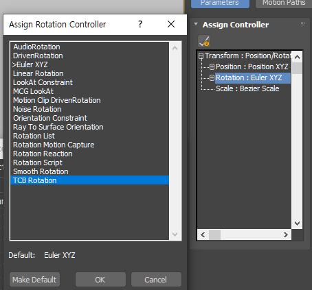Click track tree vertical scroll down arrow

(297, 223)
